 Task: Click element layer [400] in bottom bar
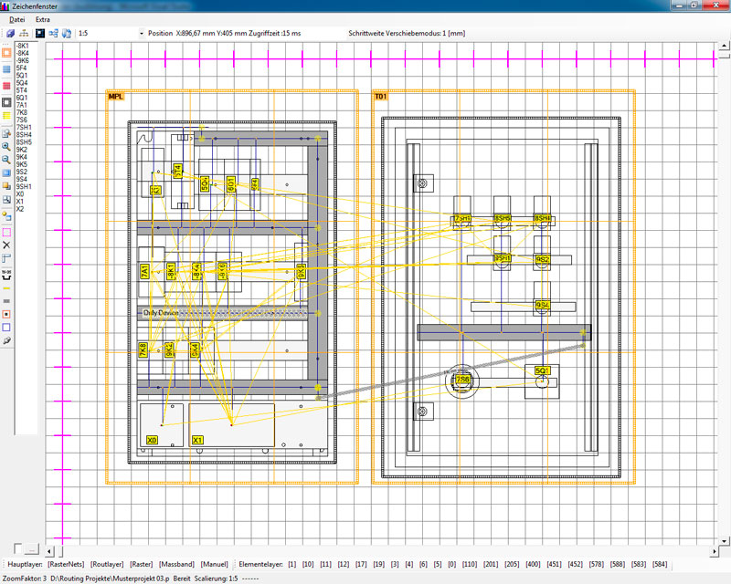coord(532,566)
